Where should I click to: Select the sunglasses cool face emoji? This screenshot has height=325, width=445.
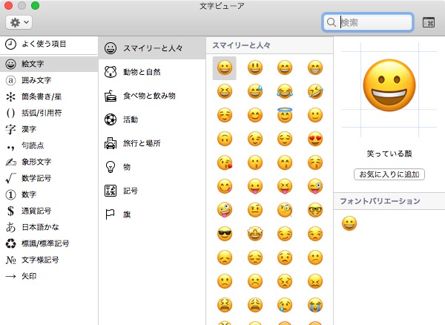tap(225, 234)
